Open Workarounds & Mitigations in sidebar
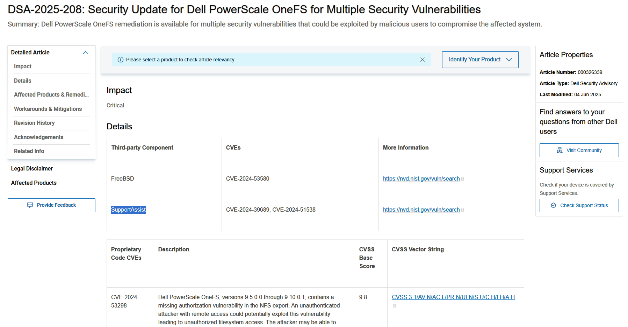This screenshot has width=628, height=327. click(48, 109)
